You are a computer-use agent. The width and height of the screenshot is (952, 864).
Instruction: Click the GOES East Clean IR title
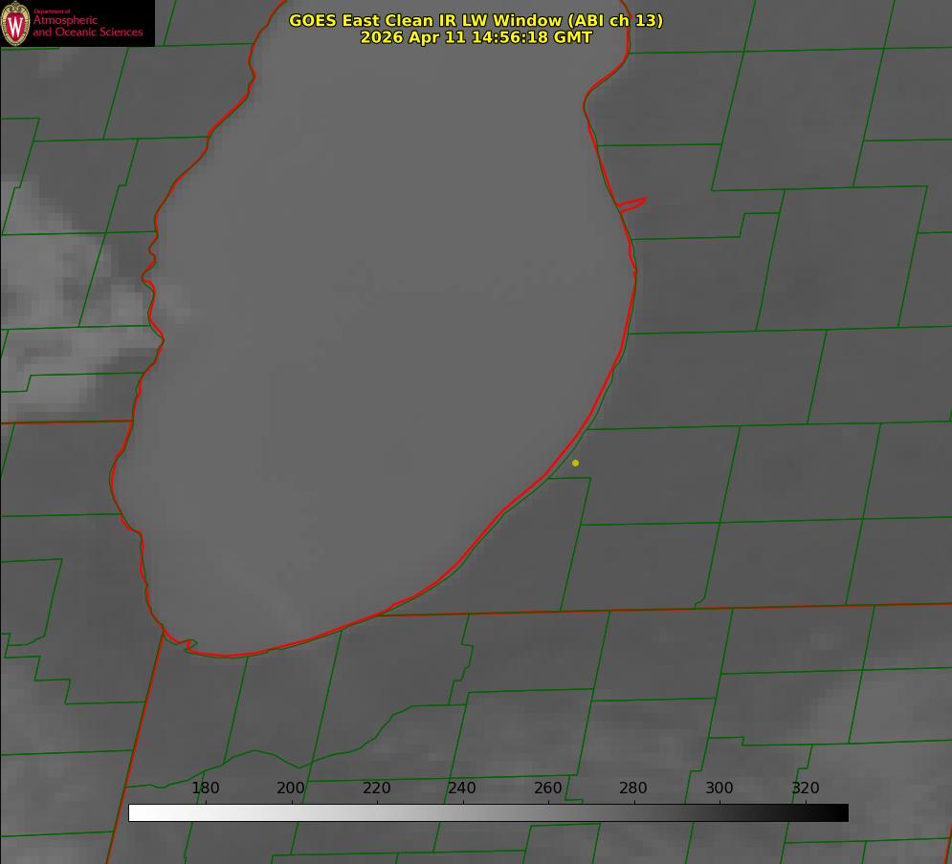(x=476, y=20)
